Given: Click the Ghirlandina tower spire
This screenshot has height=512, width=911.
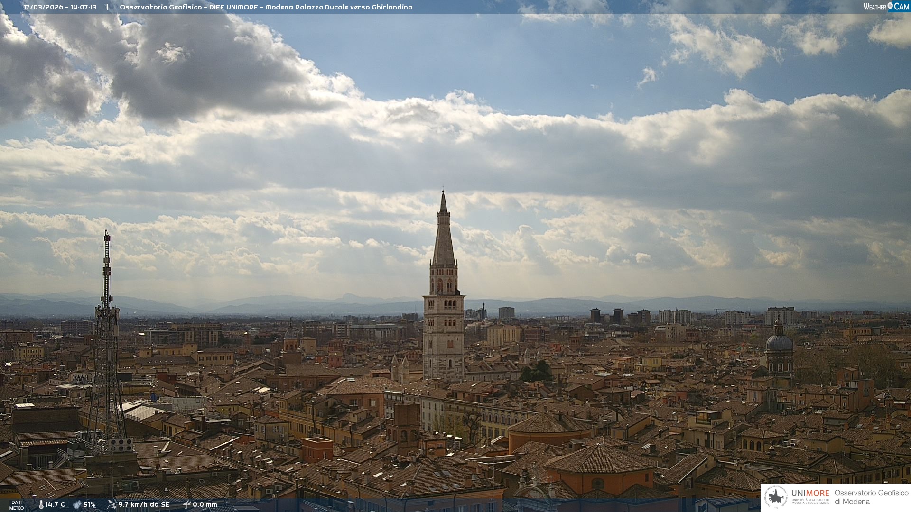Looking at the screenshot, I should point(444,232).
